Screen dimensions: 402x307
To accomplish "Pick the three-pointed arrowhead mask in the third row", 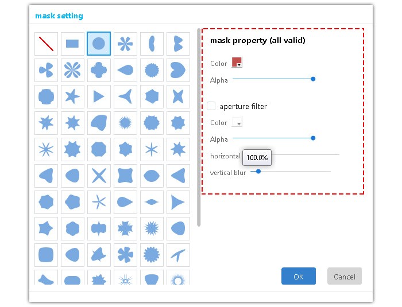I will 125,96.
